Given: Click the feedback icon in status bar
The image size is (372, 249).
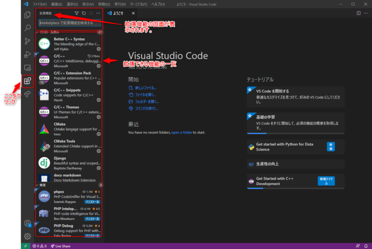Looking at the screenshot, I should coord(358,246).
